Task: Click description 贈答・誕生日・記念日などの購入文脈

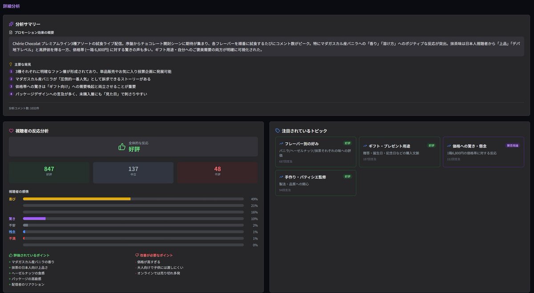Action: click(391, 153)
